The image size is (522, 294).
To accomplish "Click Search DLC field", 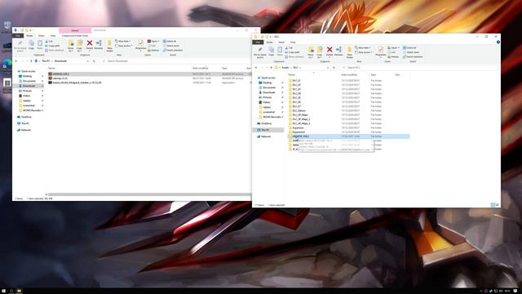I will point(418,68).
